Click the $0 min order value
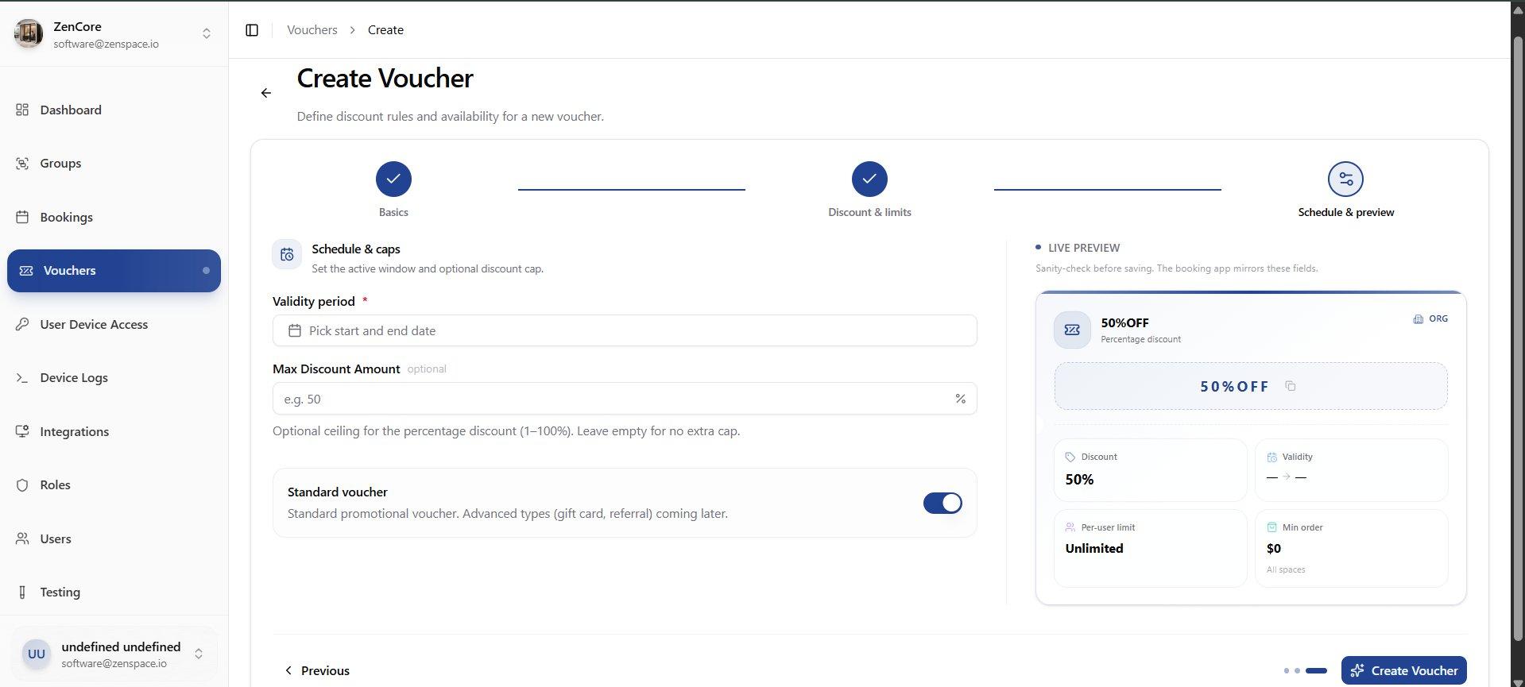 pyautogui.click(x=1273, y=548)
